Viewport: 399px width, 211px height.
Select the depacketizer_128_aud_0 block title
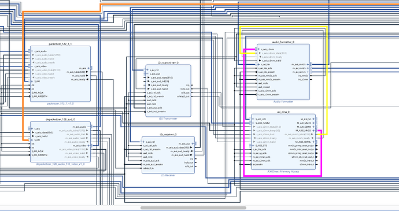pyautogui.click(x=60, y=119)
